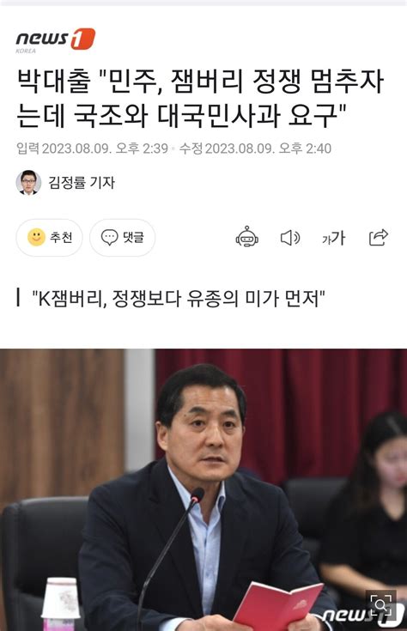Open the 가가 font size option

(x=333, y=238)
